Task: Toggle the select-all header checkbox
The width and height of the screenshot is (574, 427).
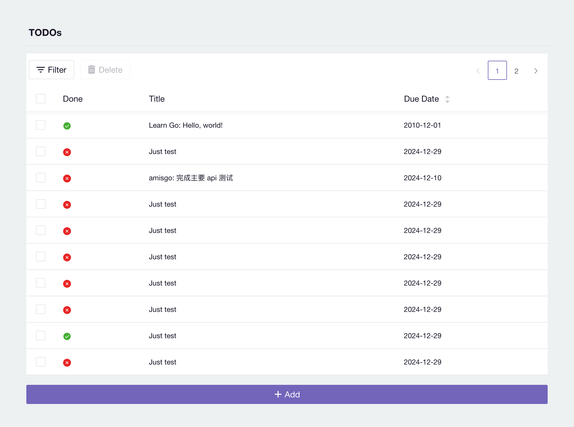Action: (x=41, y=99)
